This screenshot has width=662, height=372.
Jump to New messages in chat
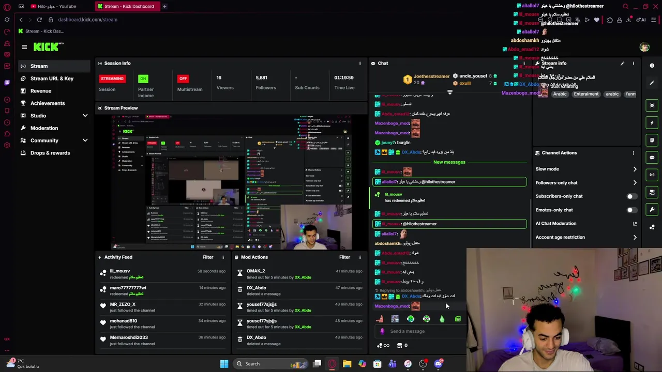point(449,162)
